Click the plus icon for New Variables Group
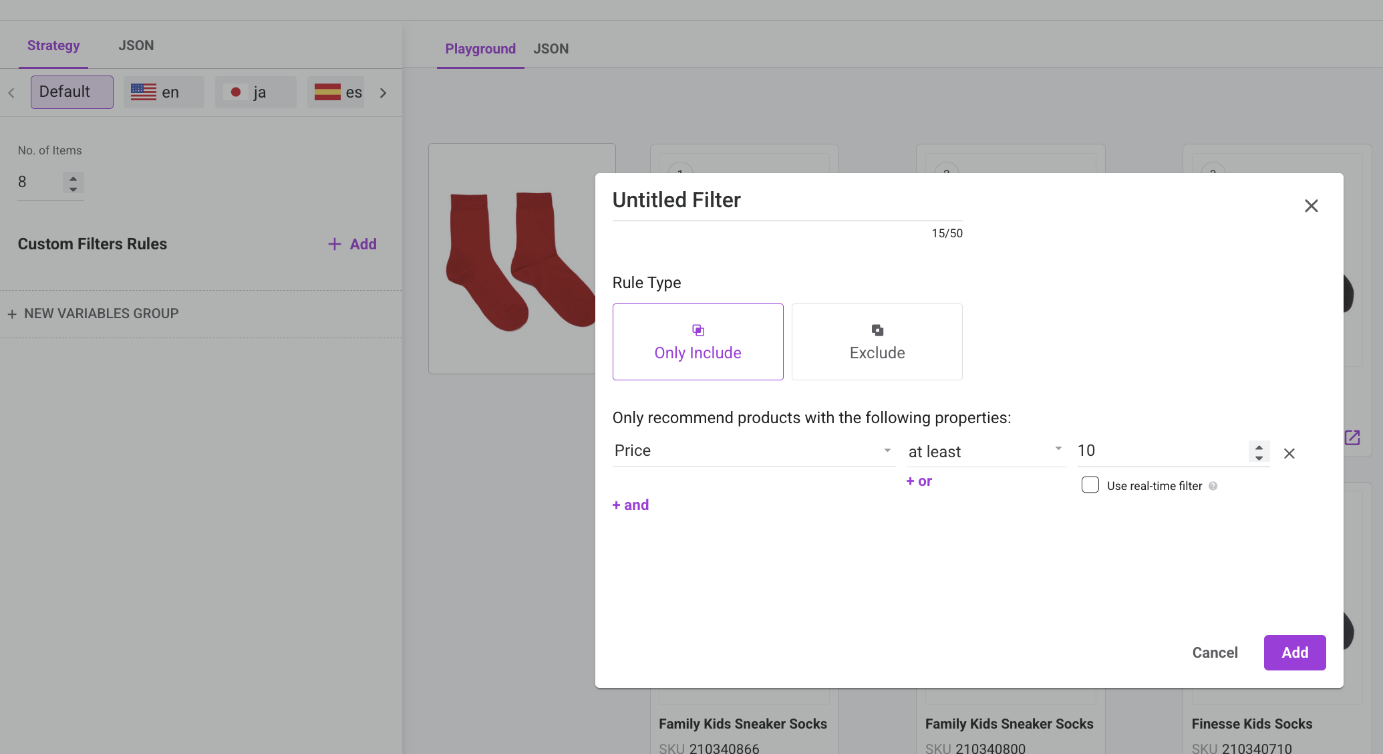 click(x=12, y=314)
